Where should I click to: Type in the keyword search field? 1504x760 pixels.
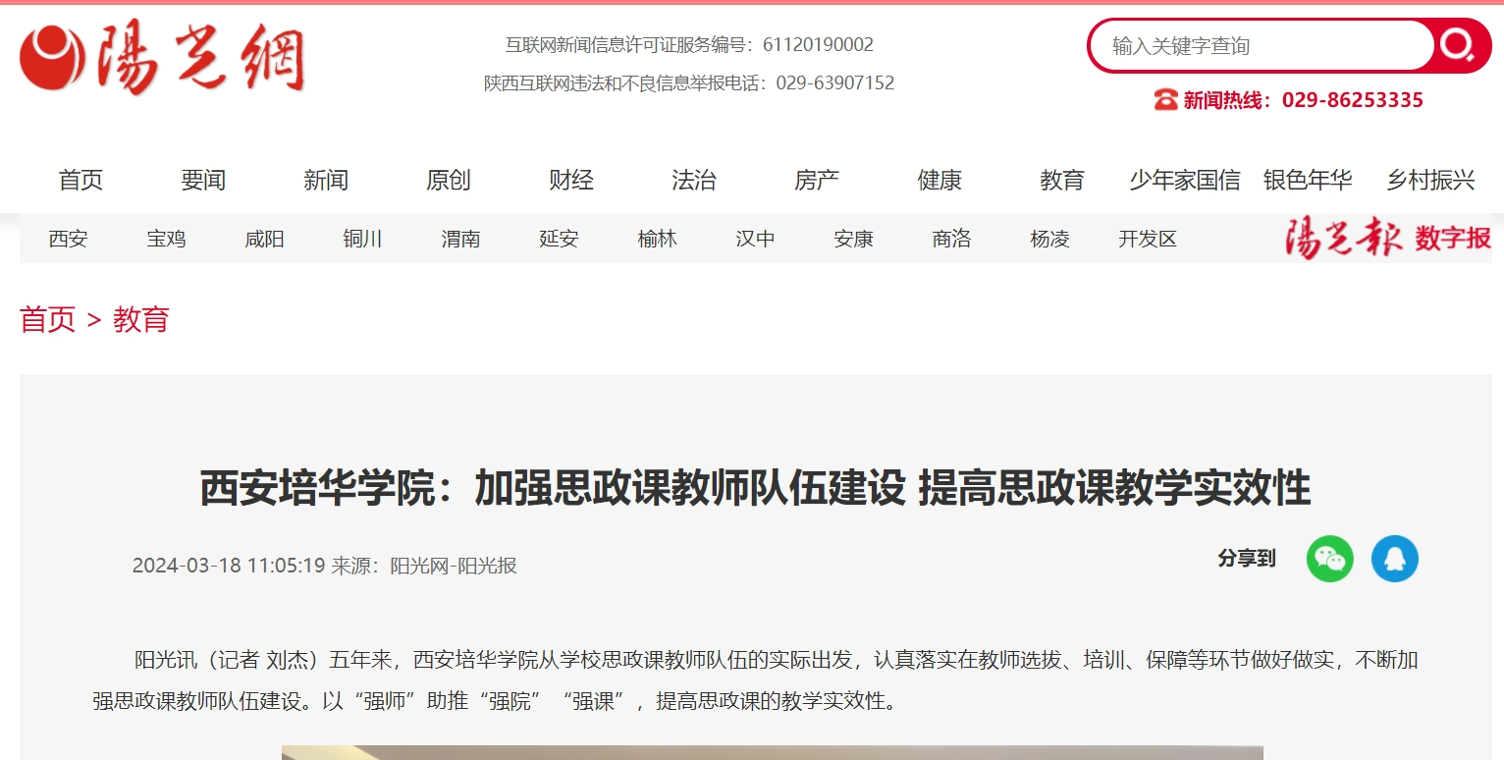pos(1262,46)
